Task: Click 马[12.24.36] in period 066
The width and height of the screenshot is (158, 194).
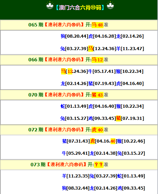Action: 74,71
